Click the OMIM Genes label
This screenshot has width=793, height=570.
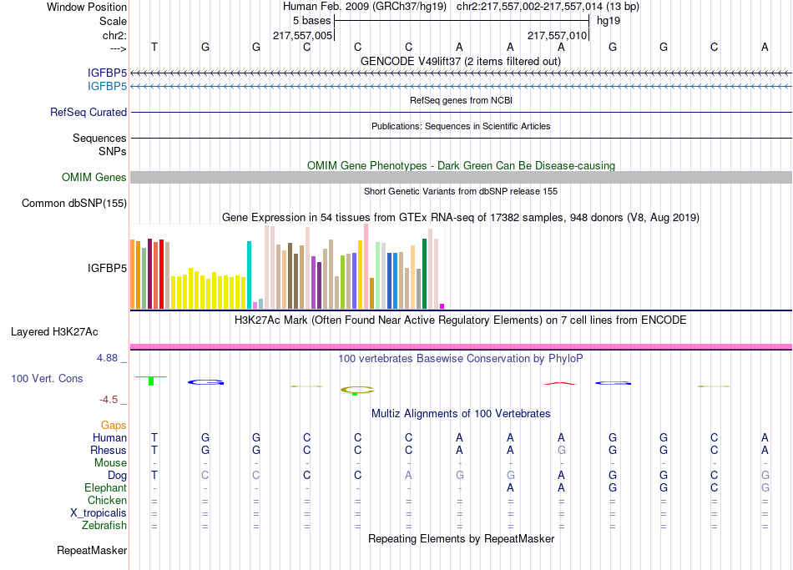coord(94,178)
